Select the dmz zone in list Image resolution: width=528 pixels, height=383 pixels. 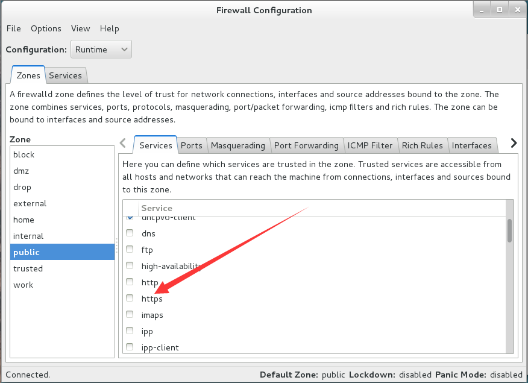pos(62,171)
